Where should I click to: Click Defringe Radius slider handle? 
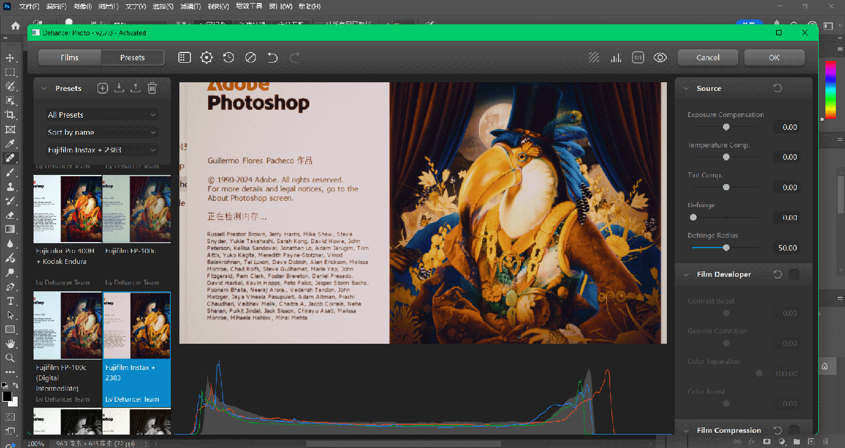click(726, 247)
